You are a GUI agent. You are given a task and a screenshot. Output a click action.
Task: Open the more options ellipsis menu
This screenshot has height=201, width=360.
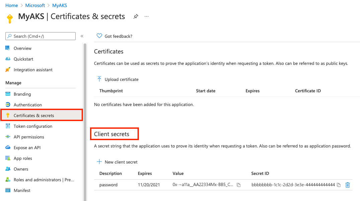tap(147, 16)
